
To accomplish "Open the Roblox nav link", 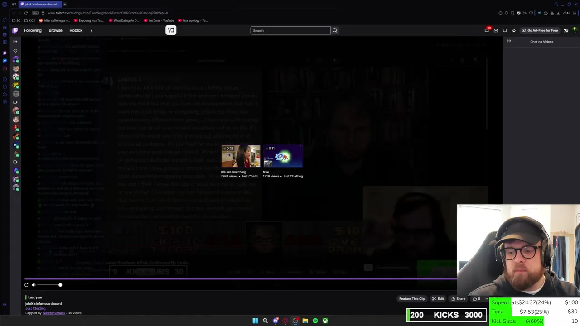I will click(76, 30).
